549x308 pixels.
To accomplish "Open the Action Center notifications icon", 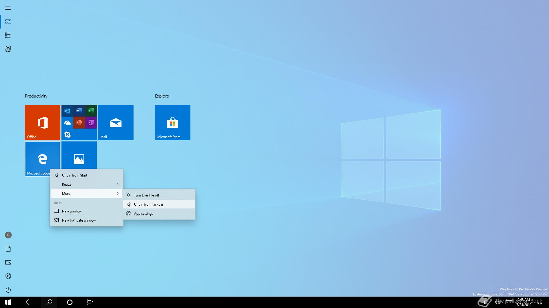I will pos(540,302).
